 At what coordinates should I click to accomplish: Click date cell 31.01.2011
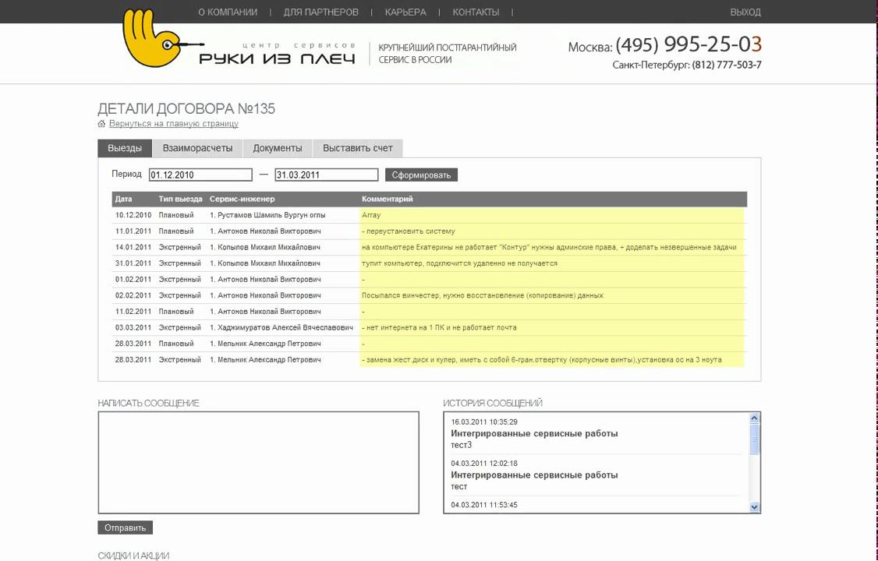click(x=133, y=263)
